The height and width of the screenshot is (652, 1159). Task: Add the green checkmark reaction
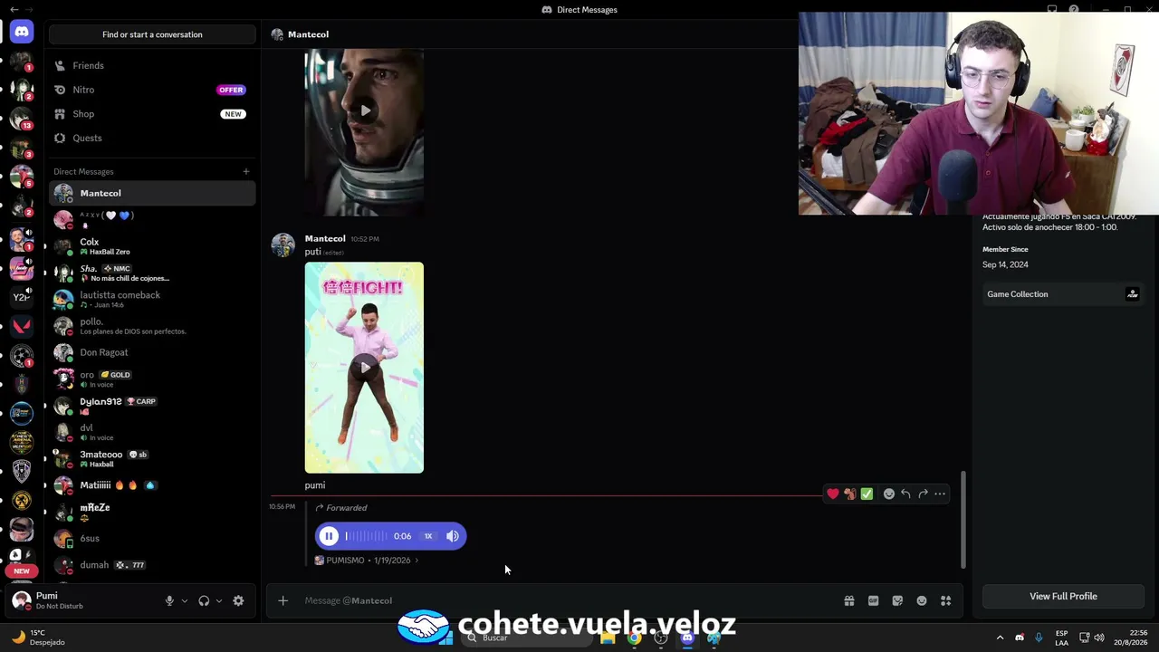[867, 494]
